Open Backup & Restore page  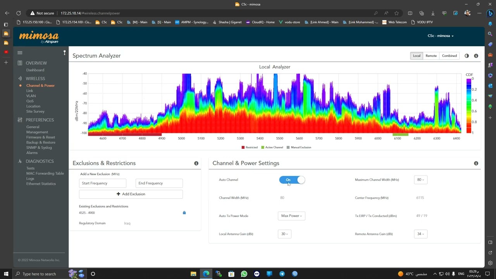pos(41,143)
